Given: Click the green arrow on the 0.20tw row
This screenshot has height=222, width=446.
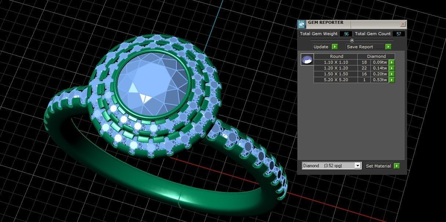Looking at the screenshot, I should click(x=392, y=74).
